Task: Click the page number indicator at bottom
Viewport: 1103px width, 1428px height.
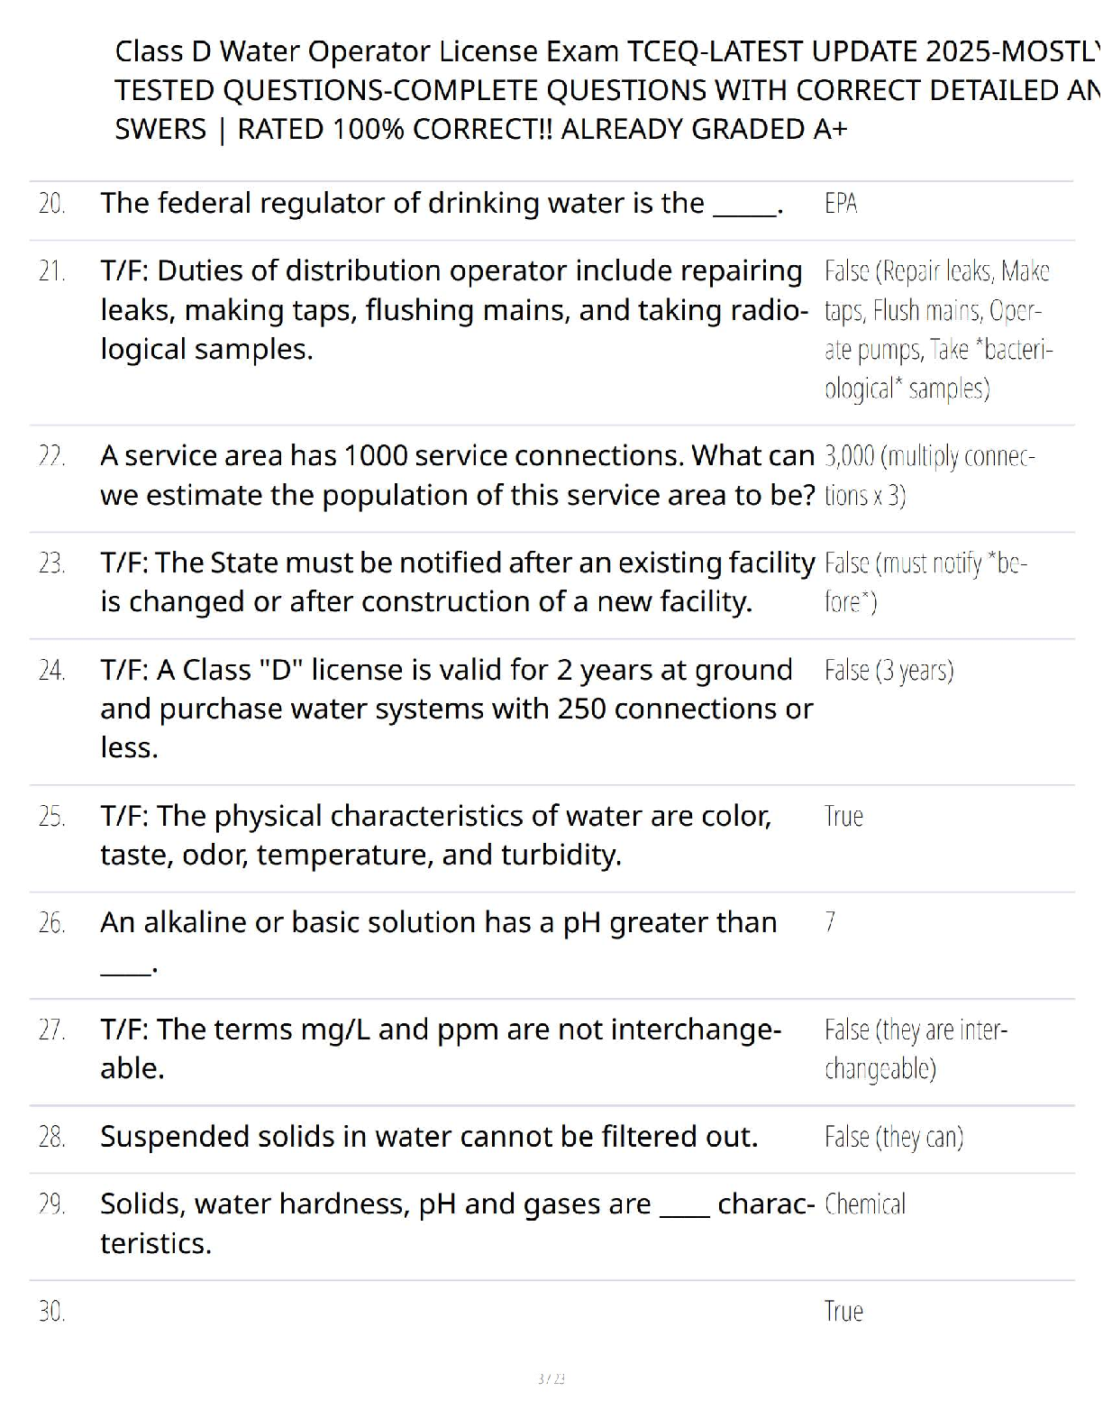Action: click(551, 1378)
